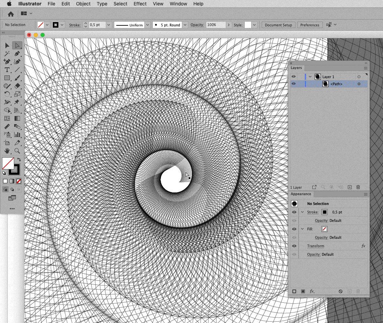Toggle visibility of the <Path> item

point(294,84)
